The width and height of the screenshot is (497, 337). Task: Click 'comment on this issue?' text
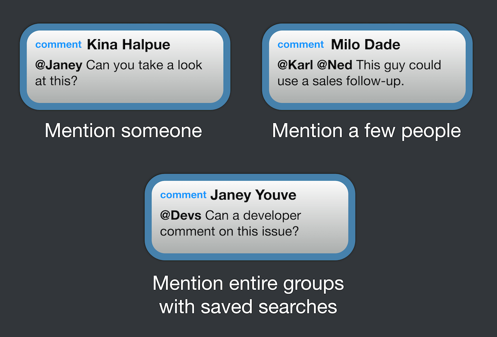pyautogui.click(x=229, y=232)
